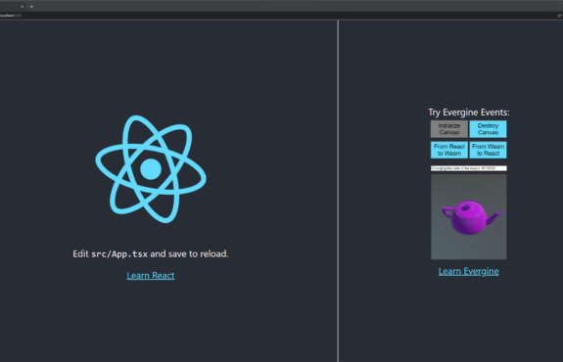
Task: Click the 'Try Evergine Events:' heading
Action: [x=469, y=113]
